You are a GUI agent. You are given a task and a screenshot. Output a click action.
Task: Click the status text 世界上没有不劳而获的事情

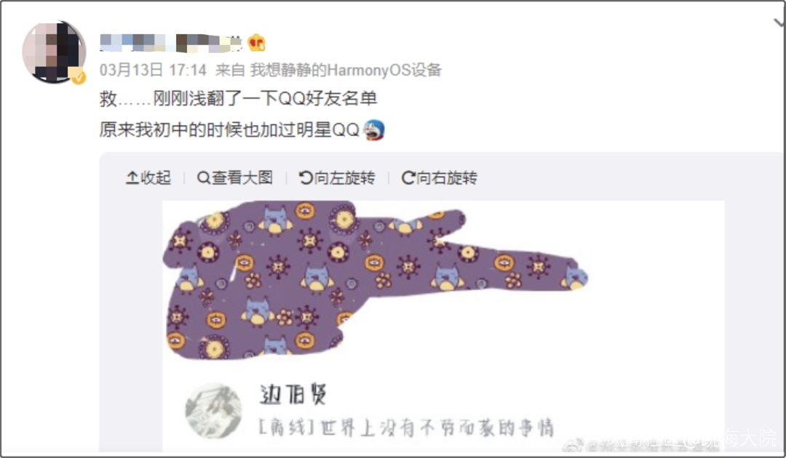(437, 428)
